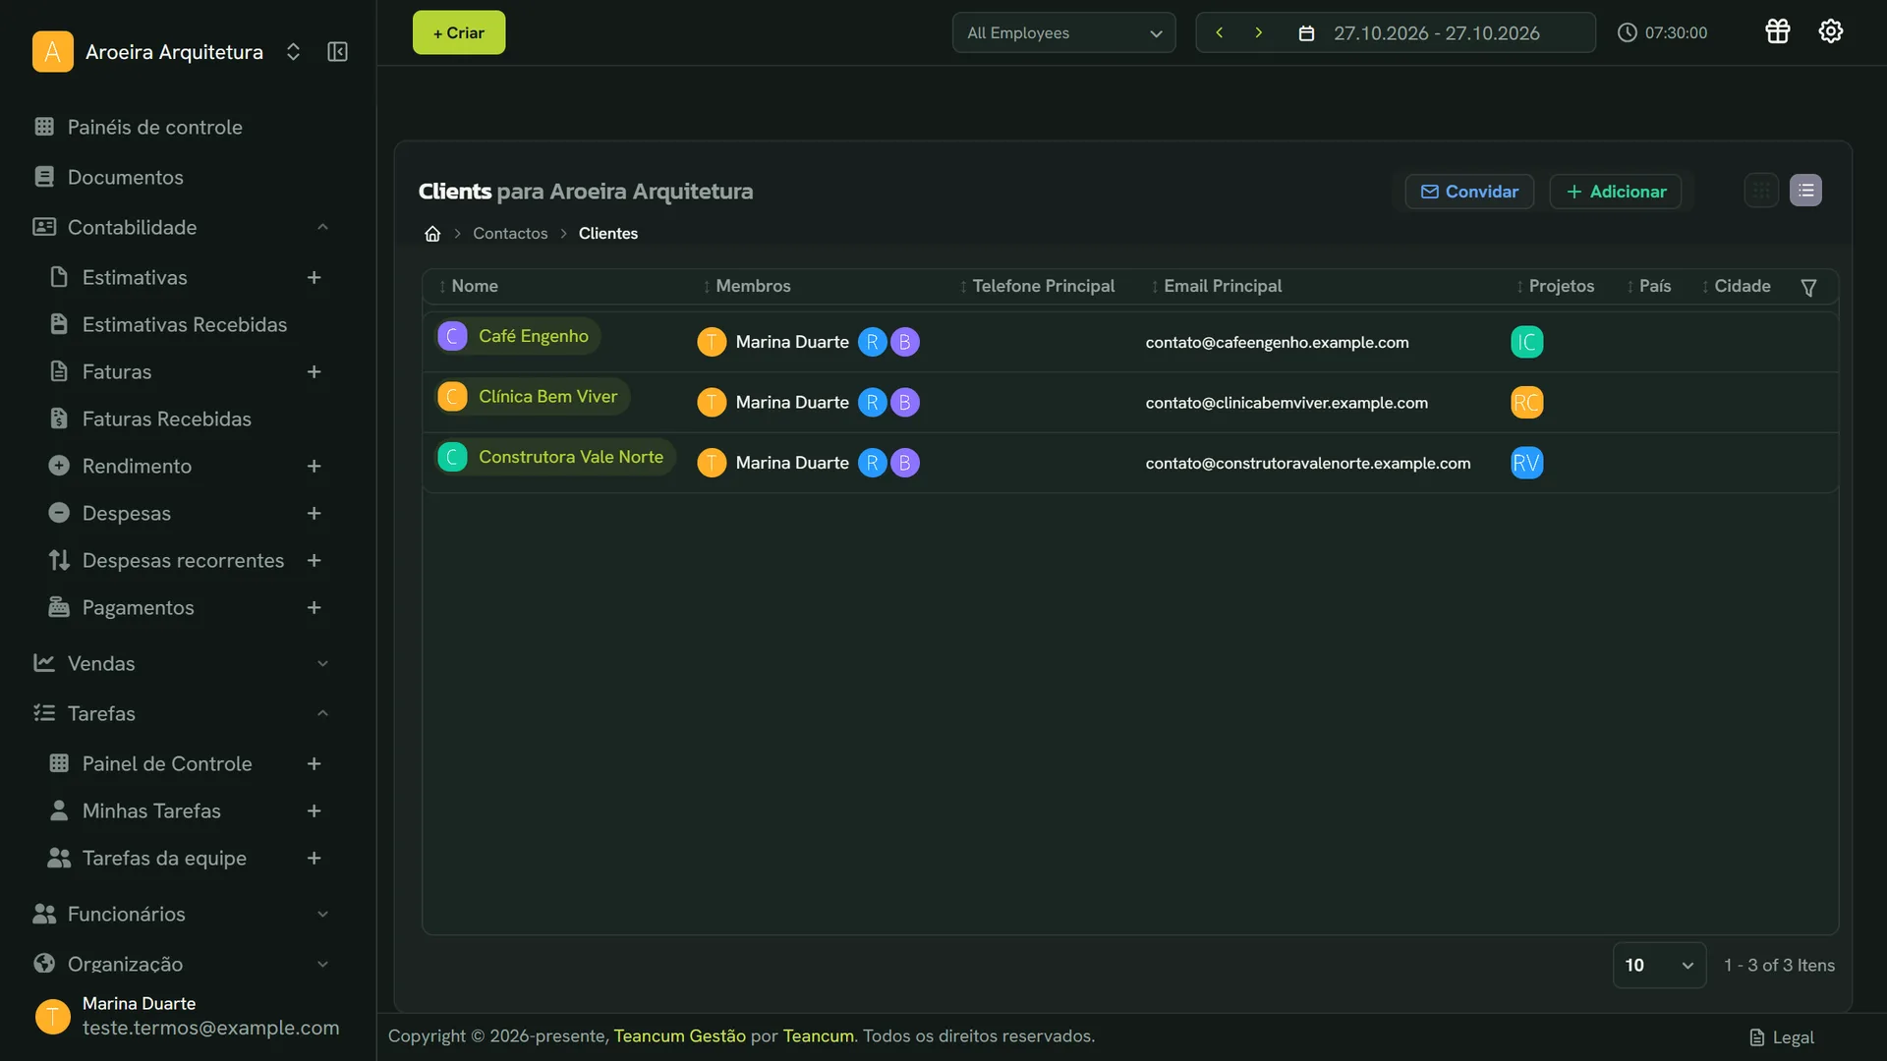This screenshot has height=1061, width=1887.
Task: Open IC project badge for Café Engenho
Action: [x=1526, y=342]
